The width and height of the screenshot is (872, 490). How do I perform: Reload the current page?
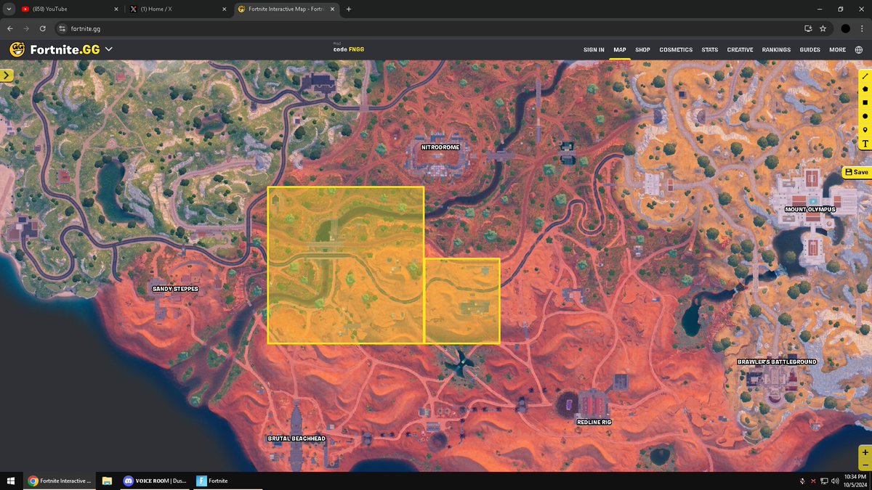point(44,28)
